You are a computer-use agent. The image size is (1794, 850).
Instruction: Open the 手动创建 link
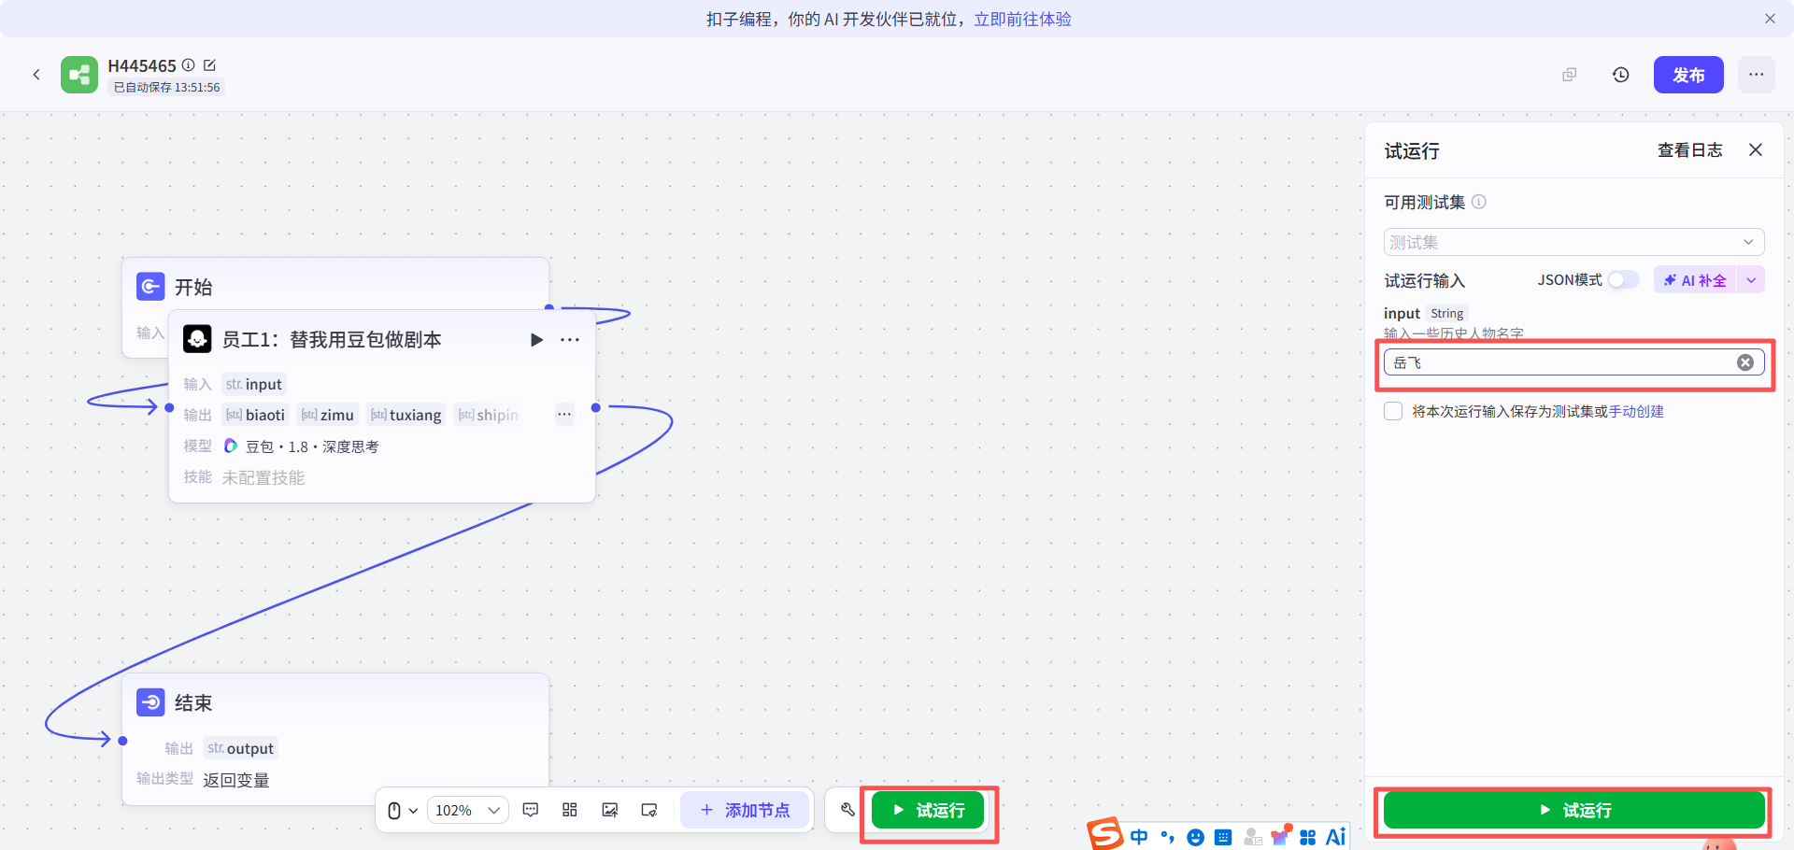click(1636, 411)
